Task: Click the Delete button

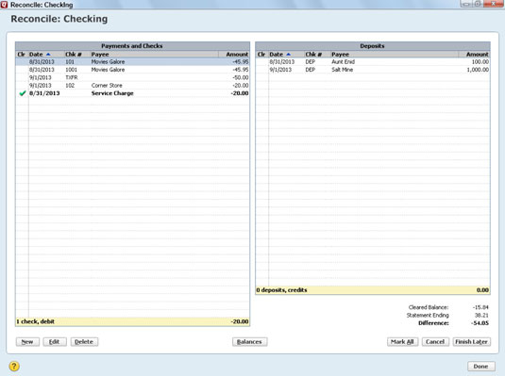Action: (x=84, y=341)
